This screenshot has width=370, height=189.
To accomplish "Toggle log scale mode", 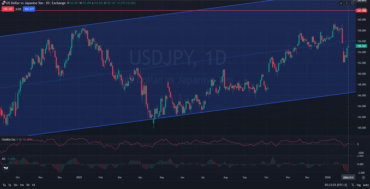I will pos(359,185).
